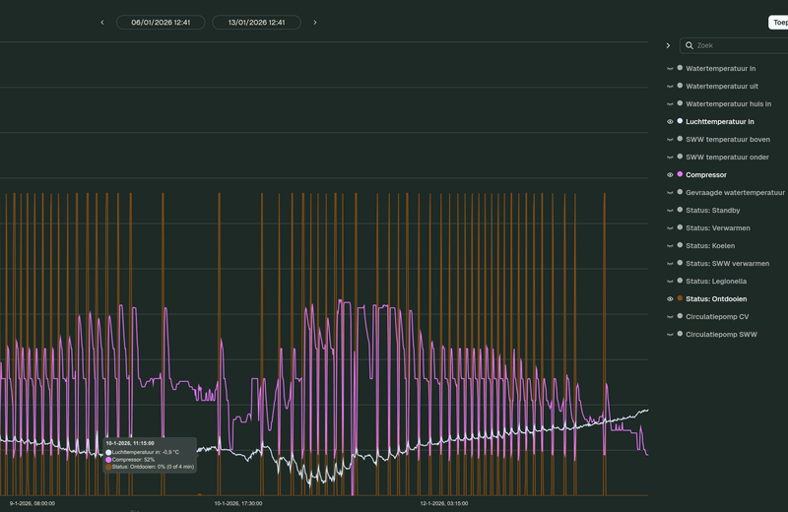The width and height of the screenshot is (788, 512).
Task: Toggle visibility icon for Status: Legionella
Action: [x=670, y=282]
